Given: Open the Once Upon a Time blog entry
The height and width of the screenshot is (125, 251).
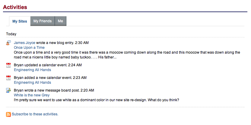Looking at the screenshot, I should (29, 48).
